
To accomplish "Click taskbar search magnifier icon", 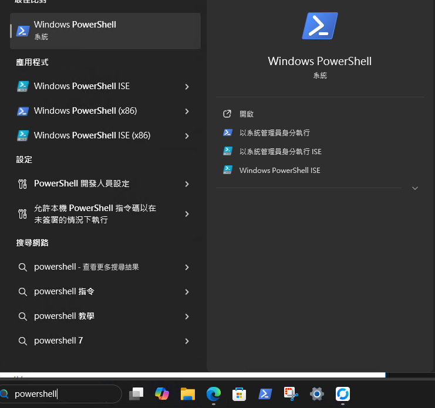I will click(x=4, y=394).
